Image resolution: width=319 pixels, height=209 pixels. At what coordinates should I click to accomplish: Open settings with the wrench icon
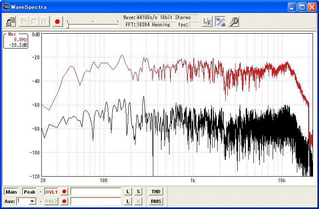click(233, 21)
